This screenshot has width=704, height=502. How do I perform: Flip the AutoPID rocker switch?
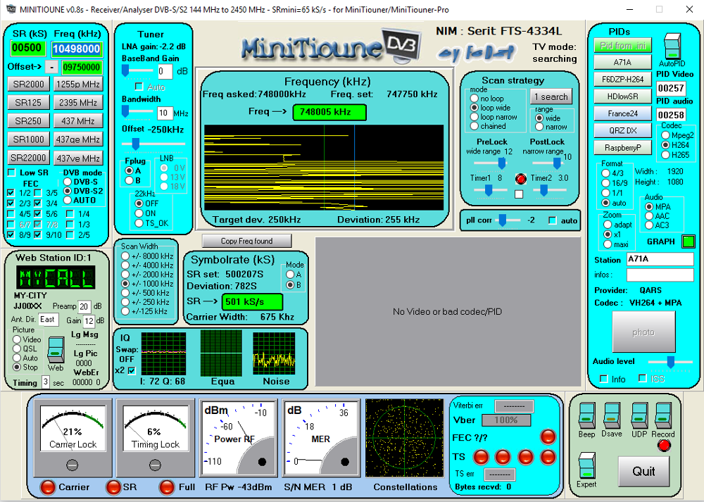click(672, 46)
